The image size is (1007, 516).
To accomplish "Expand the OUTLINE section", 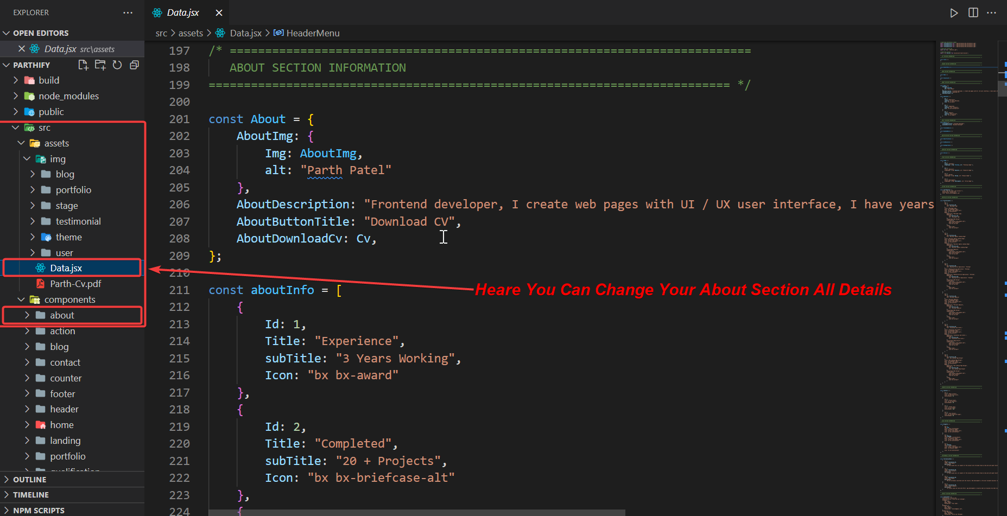I will 29,480.
